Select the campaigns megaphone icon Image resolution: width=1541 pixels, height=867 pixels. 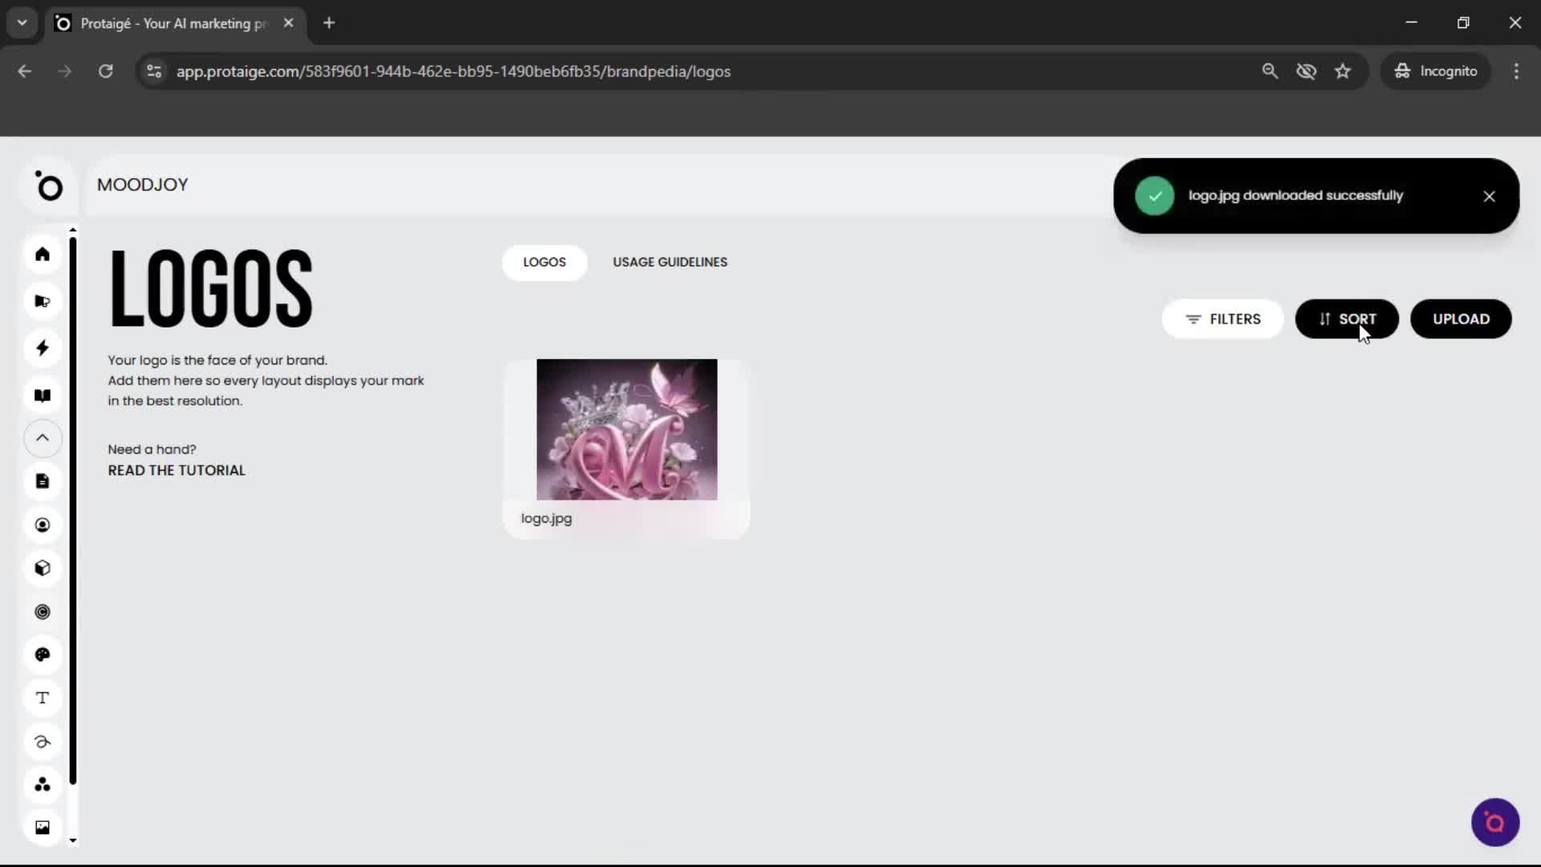[x=42, y=300]
